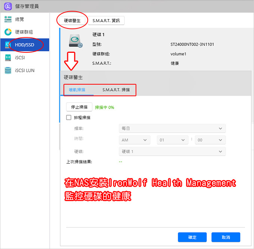The image size is (254, 249).
Task: Select the 硬碟群組 pie chart icon
Action: (8, 32)
